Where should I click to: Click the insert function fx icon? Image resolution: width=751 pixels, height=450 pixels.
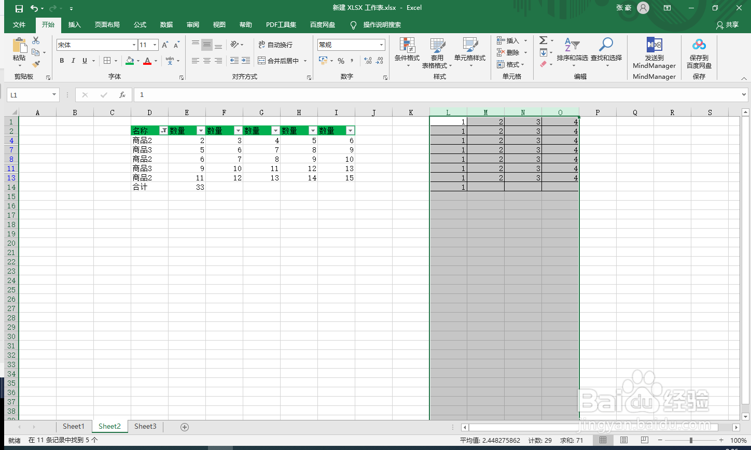tap(122, 95)
